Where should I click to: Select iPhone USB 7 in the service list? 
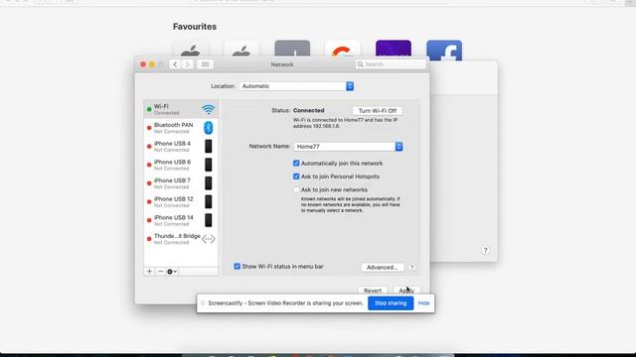click(181, 183)
